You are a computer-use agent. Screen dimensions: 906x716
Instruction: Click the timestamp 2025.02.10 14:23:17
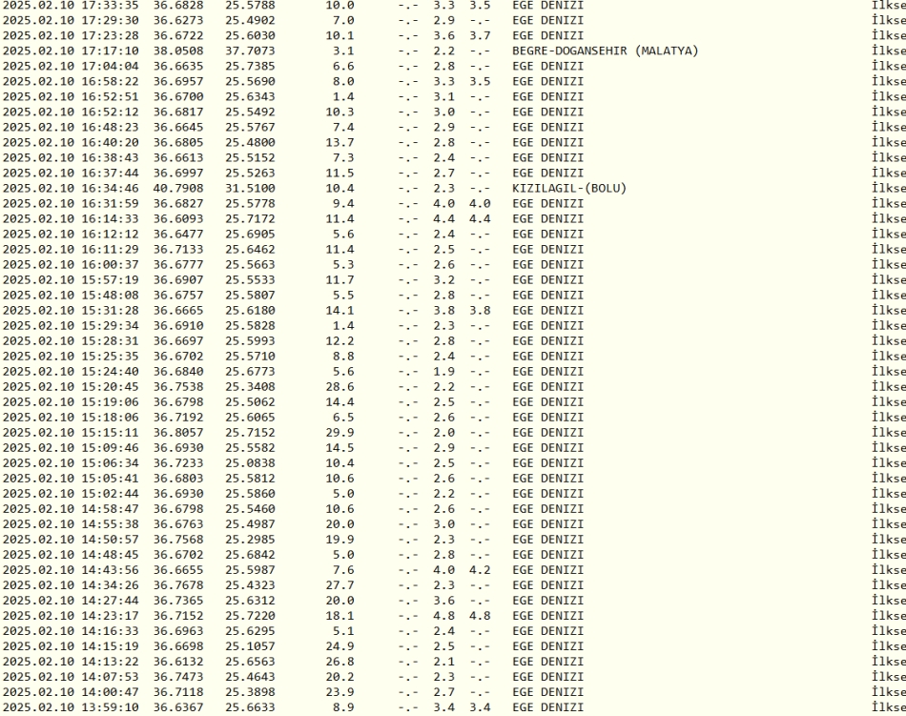[72, 615]
